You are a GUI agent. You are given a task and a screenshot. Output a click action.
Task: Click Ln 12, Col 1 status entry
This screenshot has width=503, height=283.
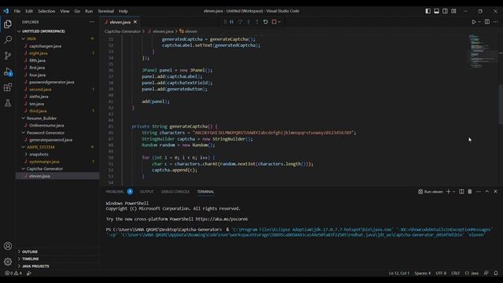click(398, 273)
